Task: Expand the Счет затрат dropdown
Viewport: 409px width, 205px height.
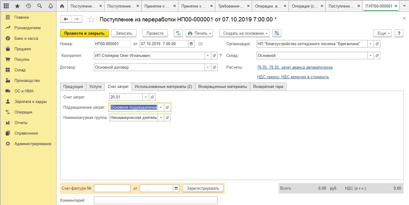Action: pos(146,97)
